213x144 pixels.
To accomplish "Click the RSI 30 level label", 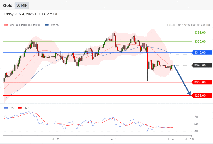I will 196,131.
